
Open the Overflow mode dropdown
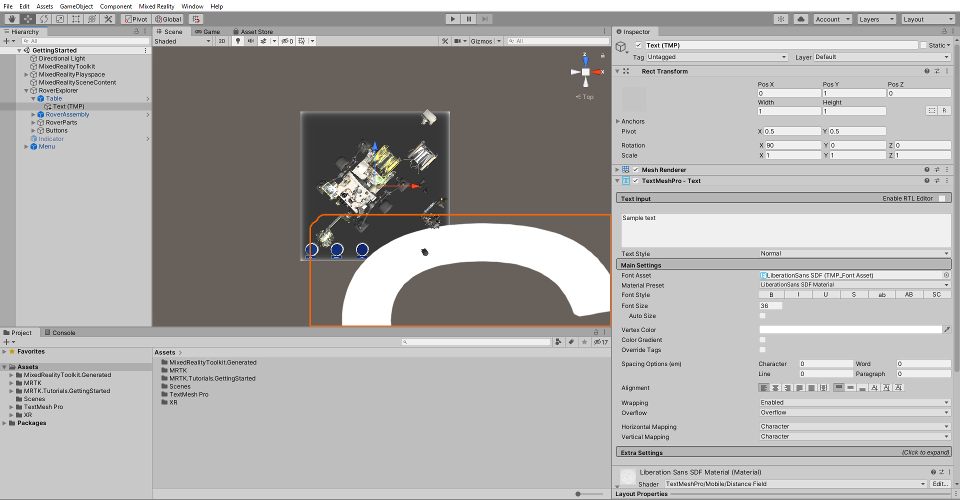[x=853, y=412]
